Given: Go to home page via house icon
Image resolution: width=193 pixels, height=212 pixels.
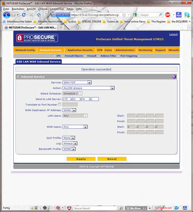Looking at the screenshot, I should point(39,15).
